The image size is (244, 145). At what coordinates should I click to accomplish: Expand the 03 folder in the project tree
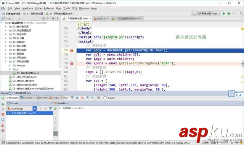point(6,27)
